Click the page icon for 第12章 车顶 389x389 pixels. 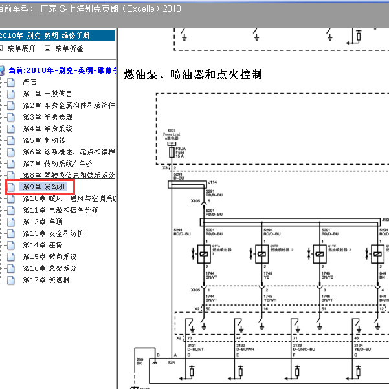[x=11, y=222]
